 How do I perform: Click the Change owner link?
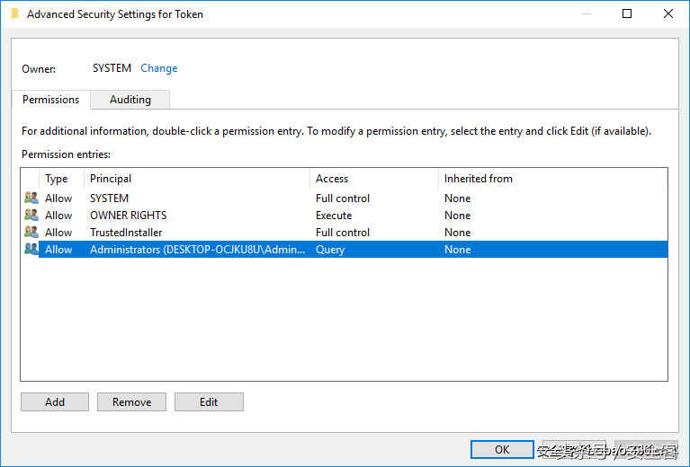pos(159,68)
